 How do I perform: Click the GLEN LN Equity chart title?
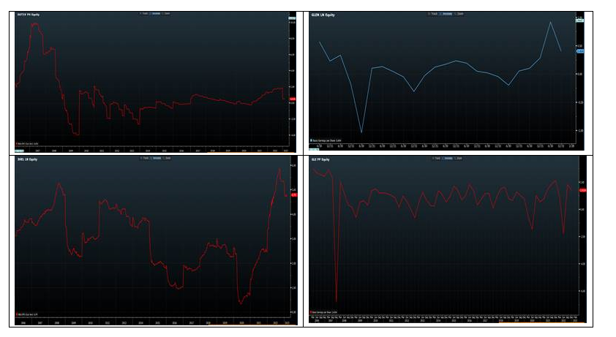(323, 15)
